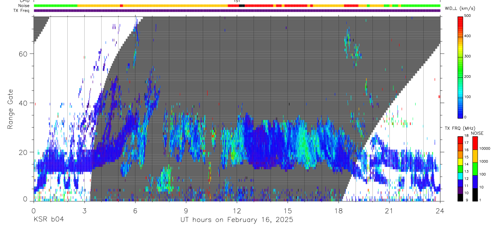The width and height of the screenshot is (495, 228).
Task: Click the x-axis tick label '3'
Action: tap(84, 211)
